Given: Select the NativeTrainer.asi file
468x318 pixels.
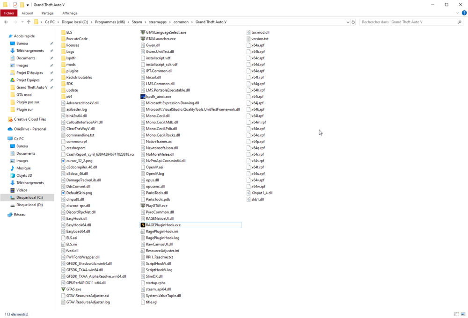Looking at the screenshot, I should point(159,141).
